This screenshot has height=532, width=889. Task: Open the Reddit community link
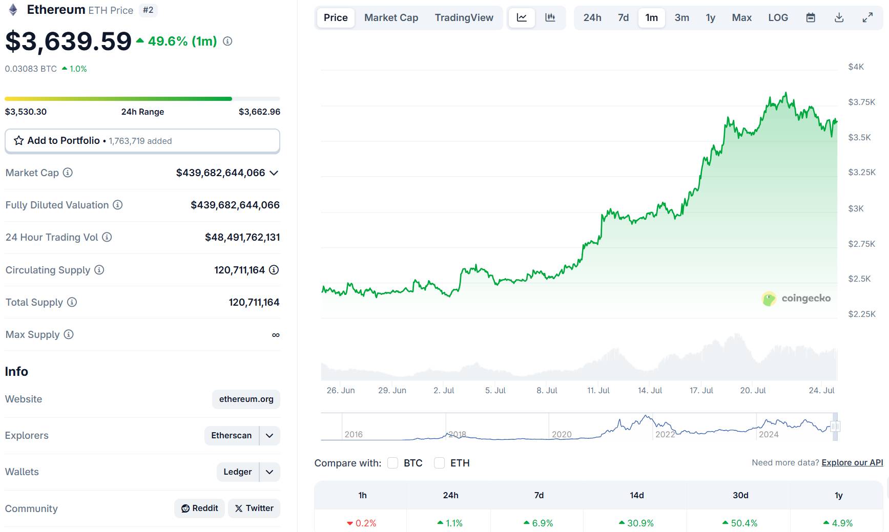click(199, 508)
